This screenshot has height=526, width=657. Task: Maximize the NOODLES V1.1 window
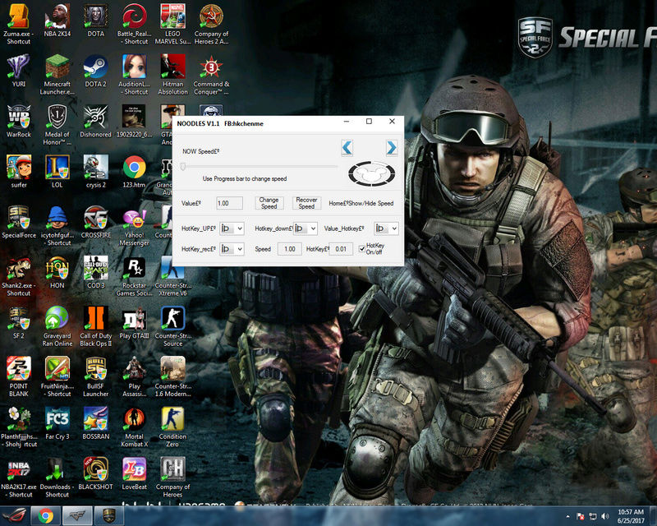click(x=369, y=121)
